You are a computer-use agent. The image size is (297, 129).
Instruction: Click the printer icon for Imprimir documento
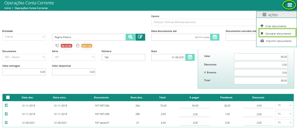pos(262,41)
